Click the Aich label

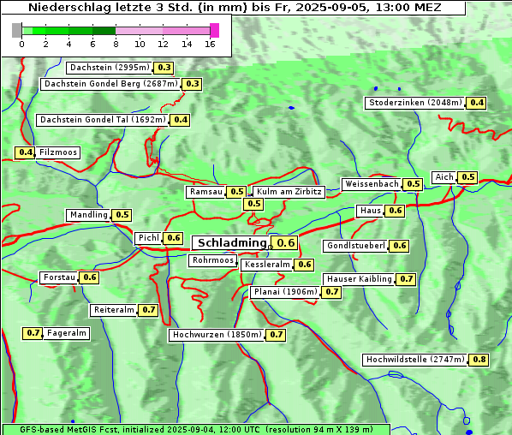pyautogui.click(x=444, y=177)
